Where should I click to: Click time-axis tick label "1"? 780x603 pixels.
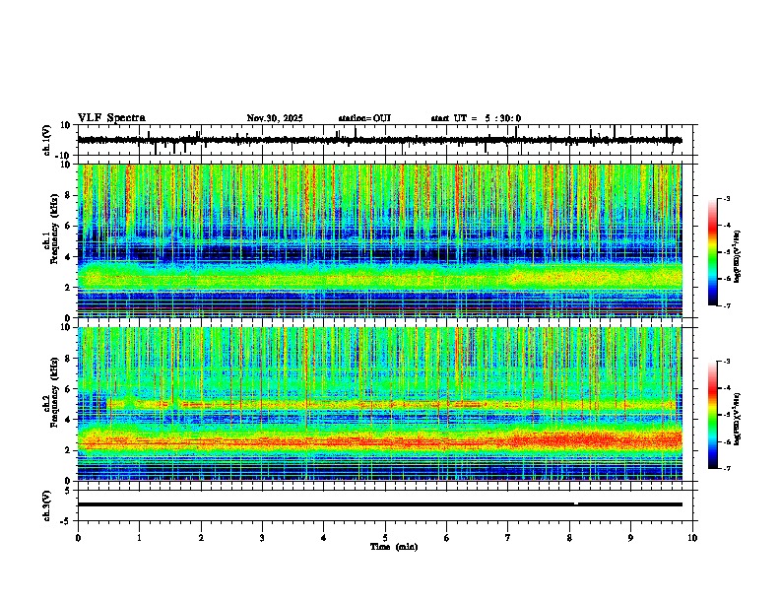pyautogui.click(x=139, y=538)
